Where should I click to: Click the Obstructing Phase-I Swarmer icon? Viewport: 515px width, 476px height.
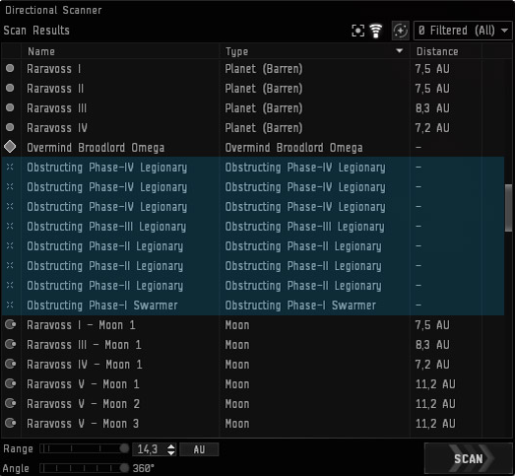[10, 305]
